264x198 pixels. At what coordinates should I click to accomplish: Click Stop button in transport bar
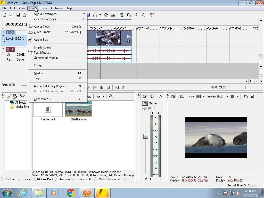(108, 87)
